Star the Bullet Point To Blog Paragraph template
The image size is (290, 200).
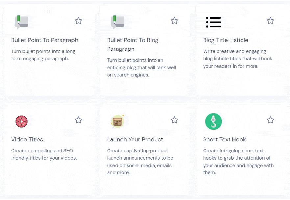click(174, 21)
